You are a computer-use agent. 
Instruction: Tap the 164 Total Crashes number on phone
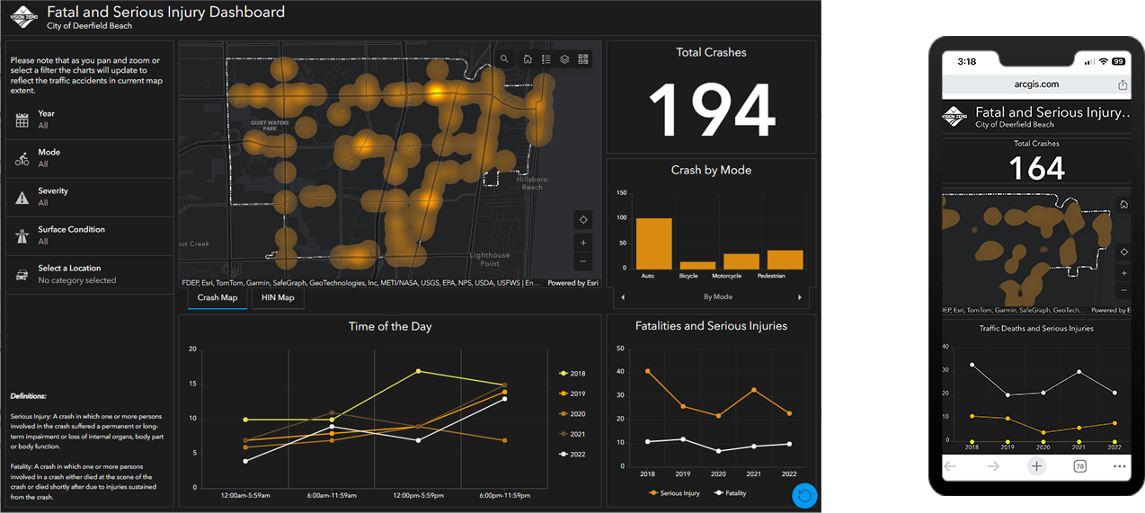coord(1036,169)
